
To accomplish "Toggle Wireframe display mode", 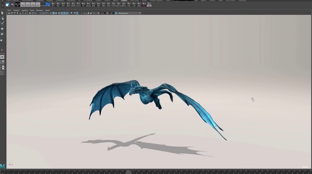I will pos(50,13).
